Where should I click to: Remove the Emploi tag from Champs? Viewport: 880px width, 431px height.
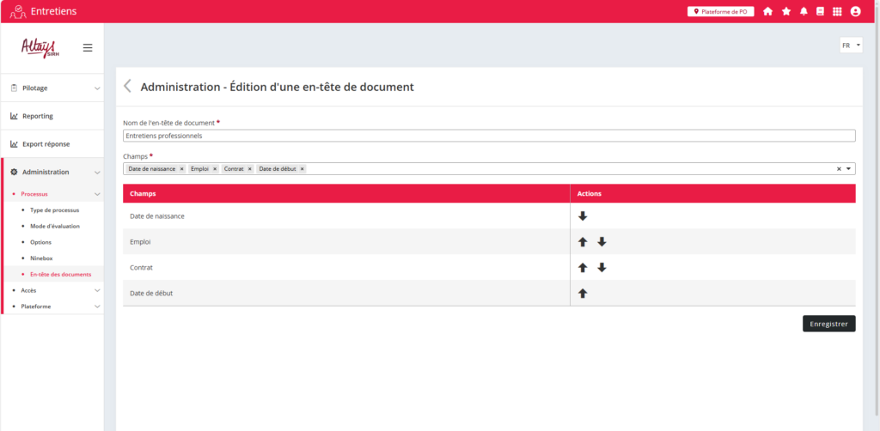click(x=215, y=169)
